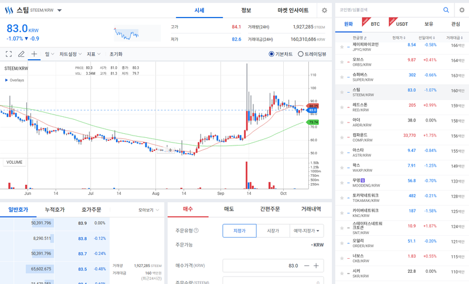The width and height of the screenshot is (469, 284).
Task: Open market list settings gear
Action: click(462, 10)
